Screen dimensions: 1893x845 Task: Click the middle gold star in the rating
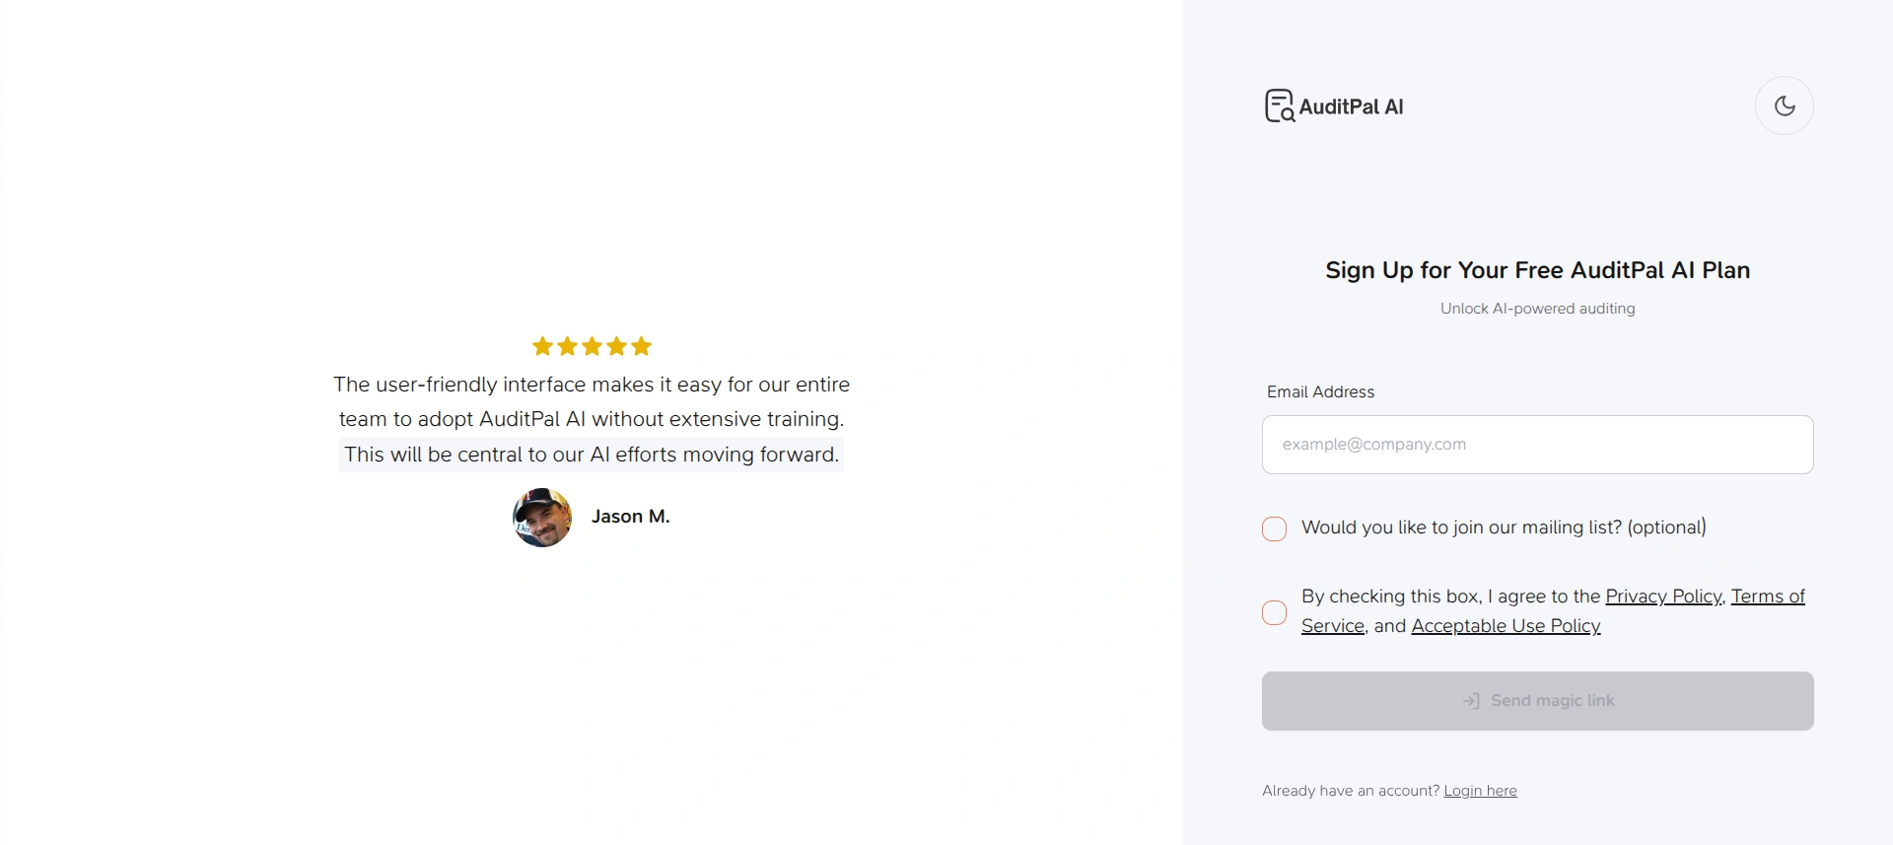(592, 346)
